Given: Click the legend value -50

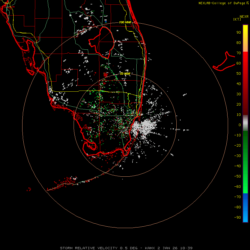Looking at the screenshot, I should pos(237,176).
